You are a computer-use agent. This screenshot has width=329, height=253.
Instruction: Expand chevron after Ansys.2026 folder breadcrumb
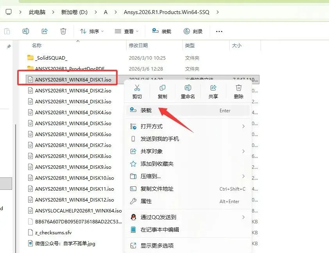coord(218,12)
